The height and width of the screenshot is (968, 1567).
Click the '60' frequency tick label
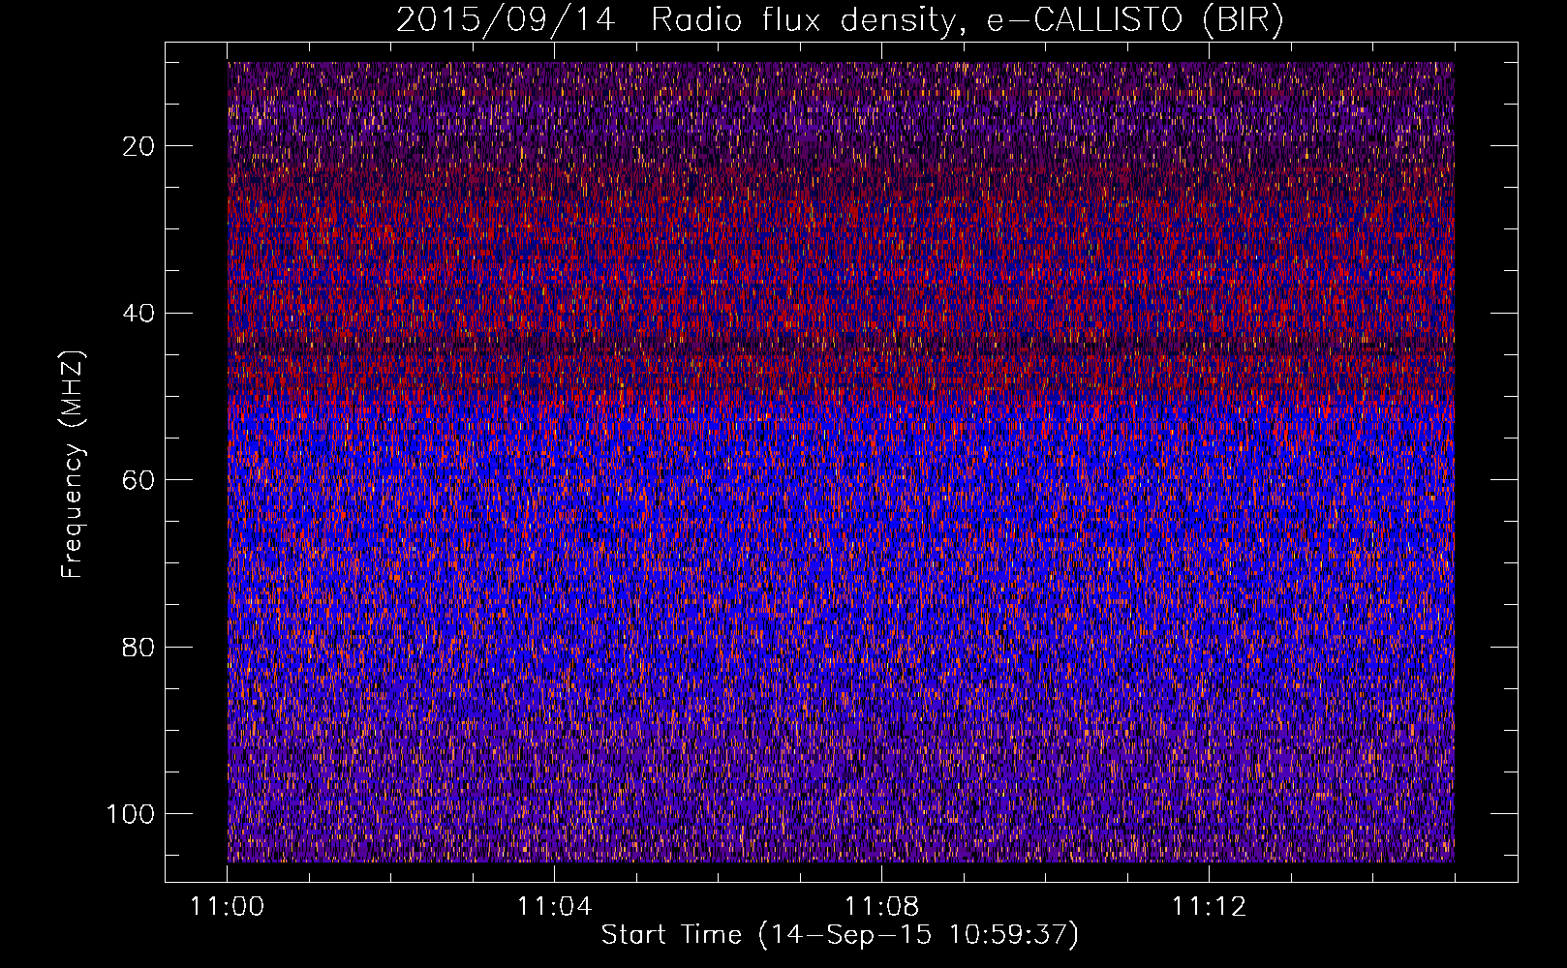tap(139, 480)
